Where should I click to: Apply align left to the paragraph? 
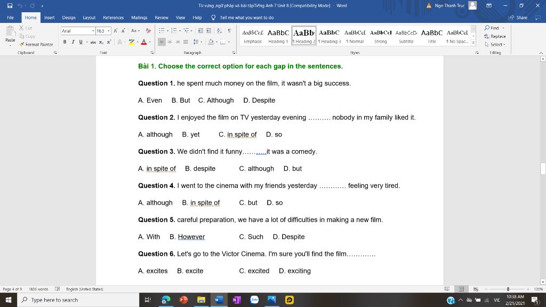pyautogui.click(x=161, y=42)
